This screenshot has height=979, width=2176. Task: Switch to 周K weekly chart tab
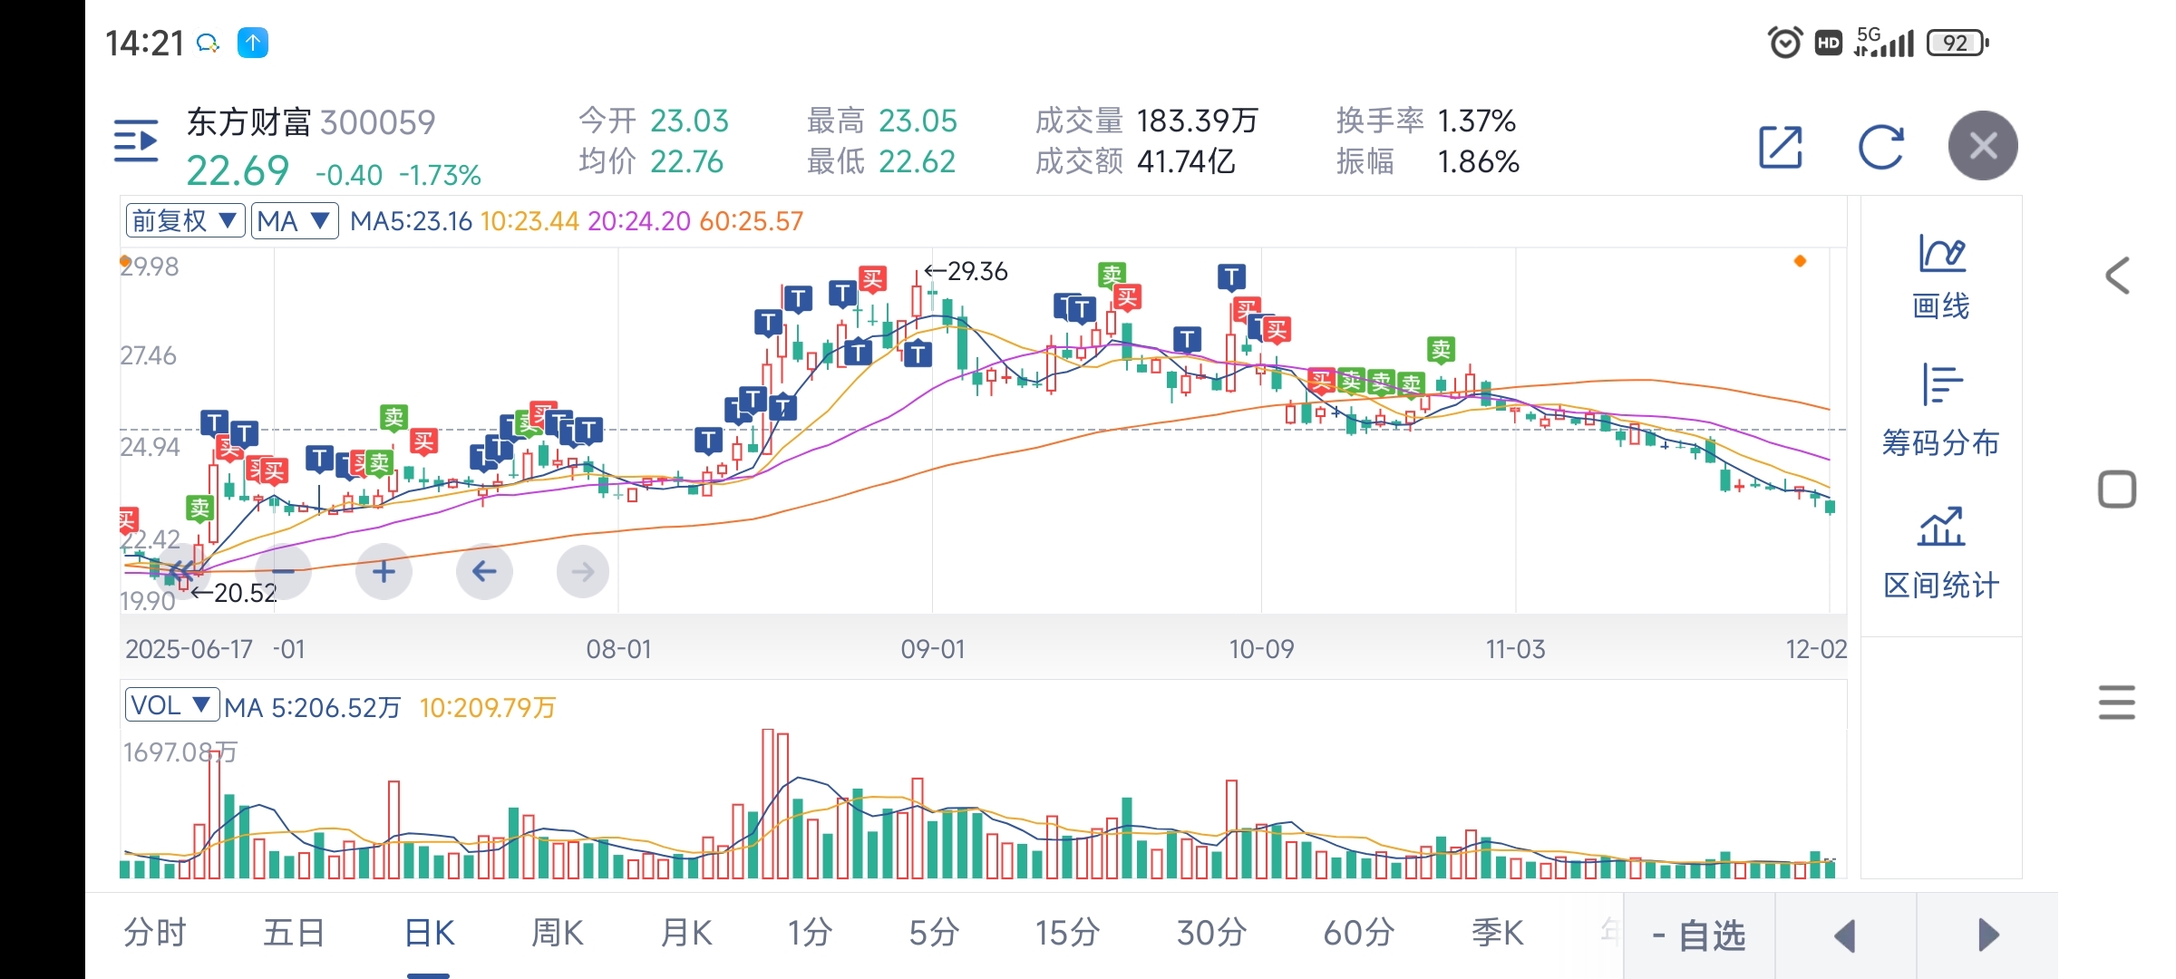pyautogui.click(x=557, y=933)
